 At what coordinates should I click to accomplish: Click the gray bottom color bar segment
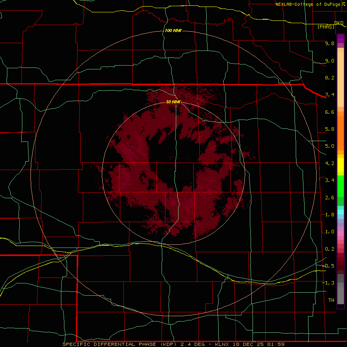tap(340, 295)
